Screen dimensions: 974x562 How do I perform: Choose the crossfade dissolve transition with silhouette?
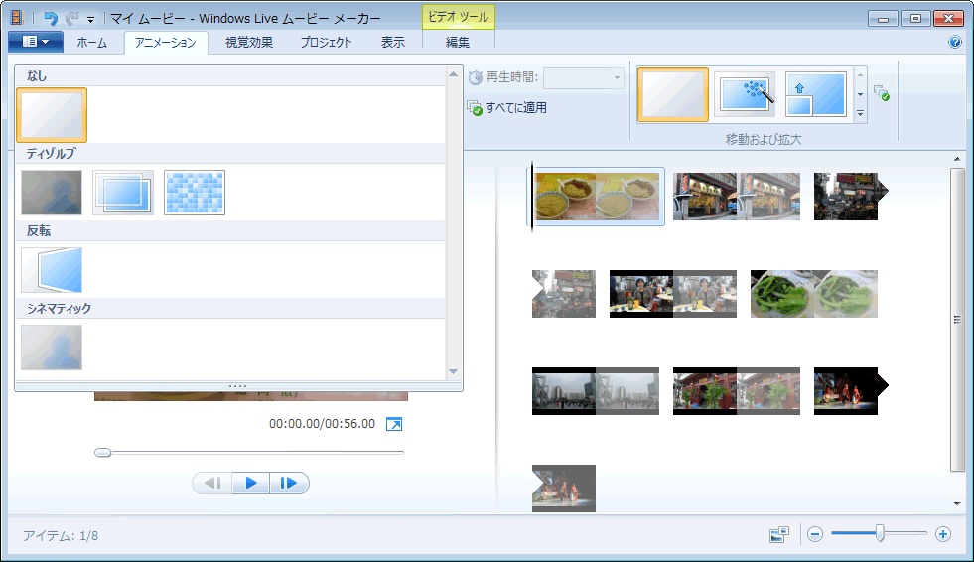(52, 193)
